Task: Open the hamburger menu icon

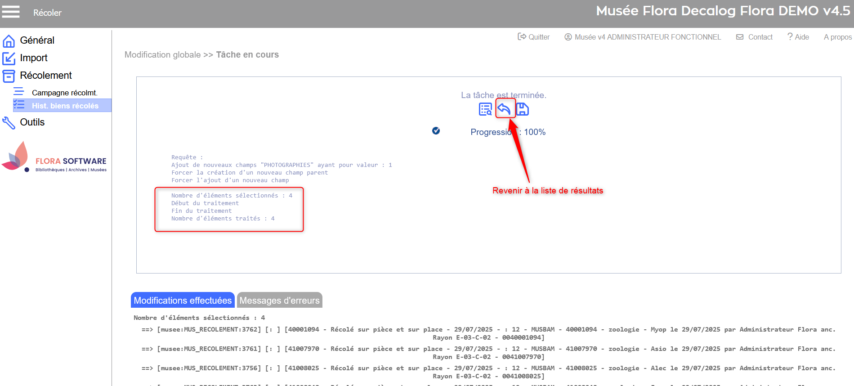Action: click(x=11, y=12)
